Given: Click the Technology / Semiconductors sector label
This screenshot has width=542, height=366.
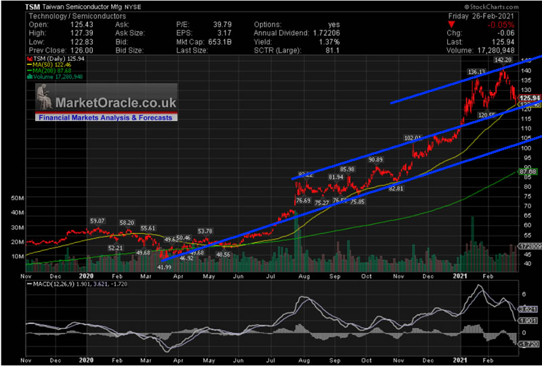Looking at the screenshot, I should (68, 15).
